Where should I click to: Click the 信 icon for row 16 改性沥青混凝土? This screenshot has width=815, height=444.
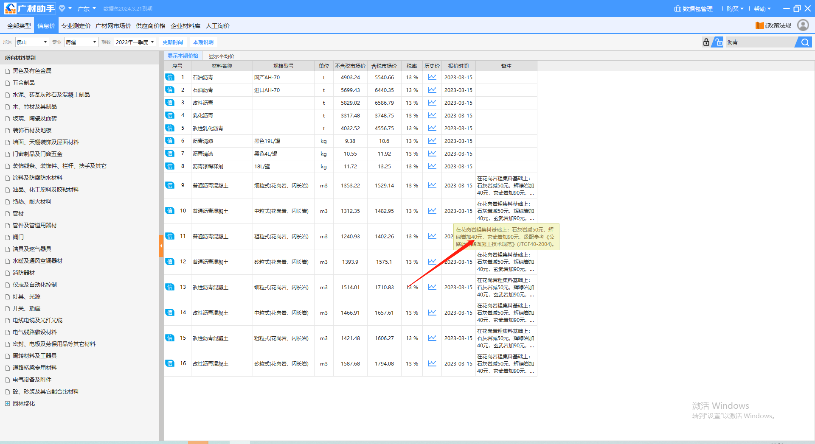(x=170, y=363)
